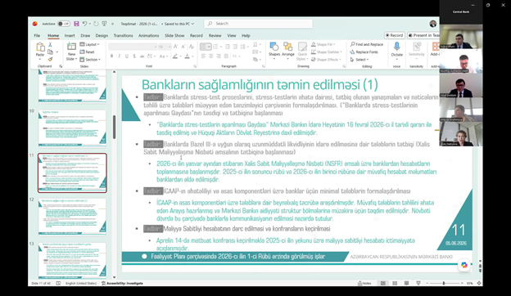Toggle the Notes pane in status bar
This screenshot has width=511, height=296.
364,283
